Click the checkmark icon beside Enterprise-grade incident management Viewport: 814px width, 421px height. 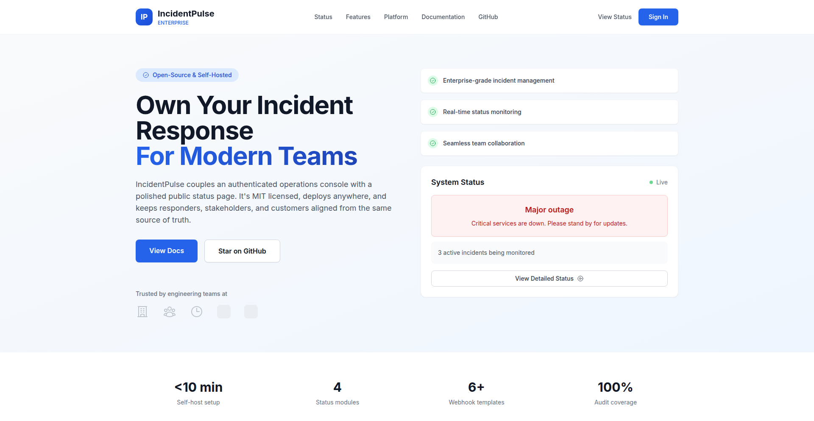pyautogui.click(x=433, y=81)
